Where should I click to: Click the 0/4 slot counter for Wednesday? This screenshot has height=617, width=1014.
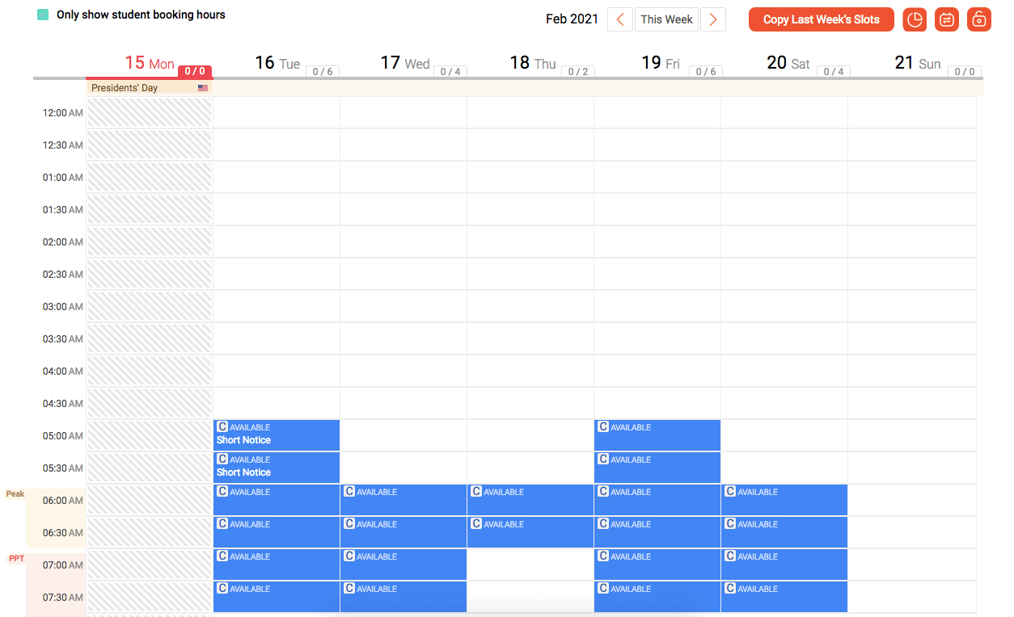coord(450,72)
